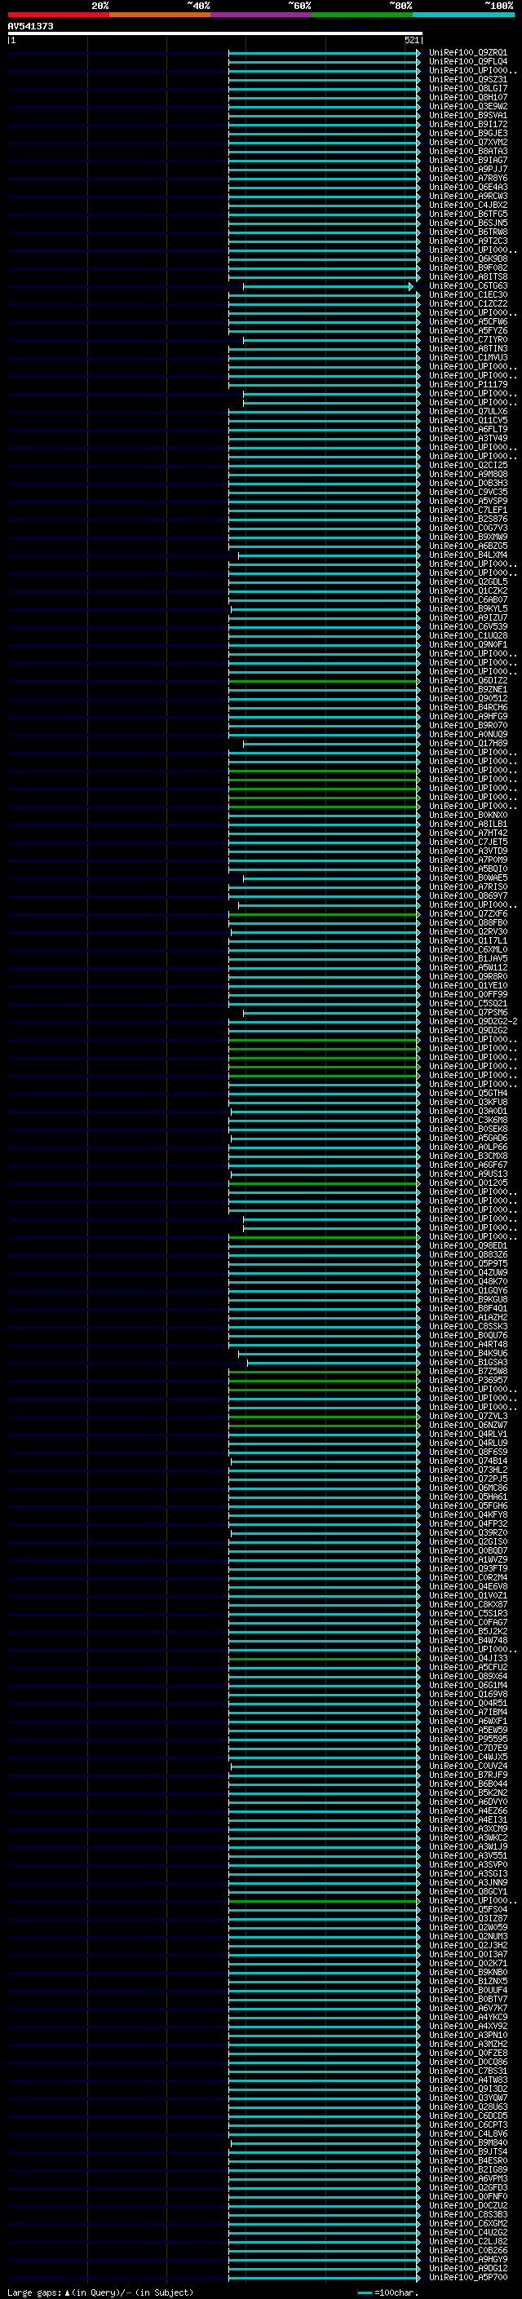Image resolution: width=522 pixels, height=2299 pixels.
Task: Choose the green-bar hit UniRef100_P36957
Action: (467, 1380)
